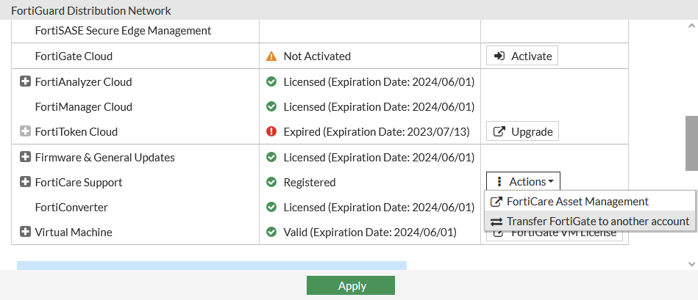Click green check icon beside FortiAnalyzer Cloud status
Image resolution: width=698 pixels, height=300 pixels.
tap(271, 82)
